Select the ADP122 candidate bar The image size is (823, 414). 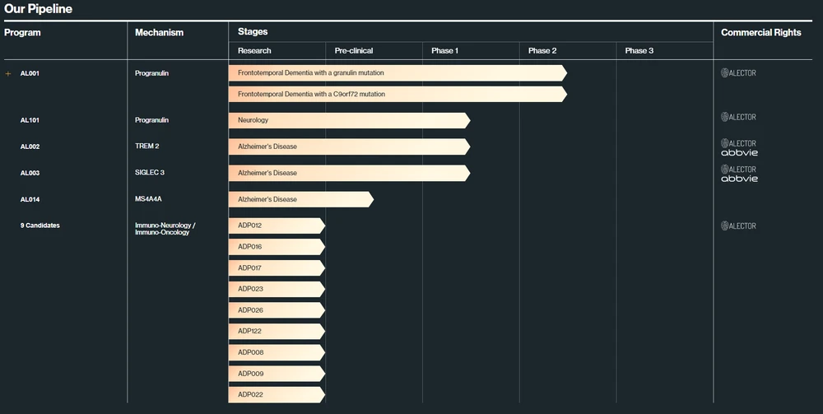[276, 331]
